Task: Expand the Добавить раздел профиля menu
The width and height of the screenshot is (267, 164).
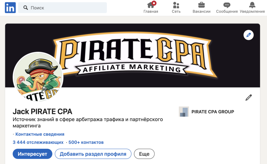Action: (93, 154)
